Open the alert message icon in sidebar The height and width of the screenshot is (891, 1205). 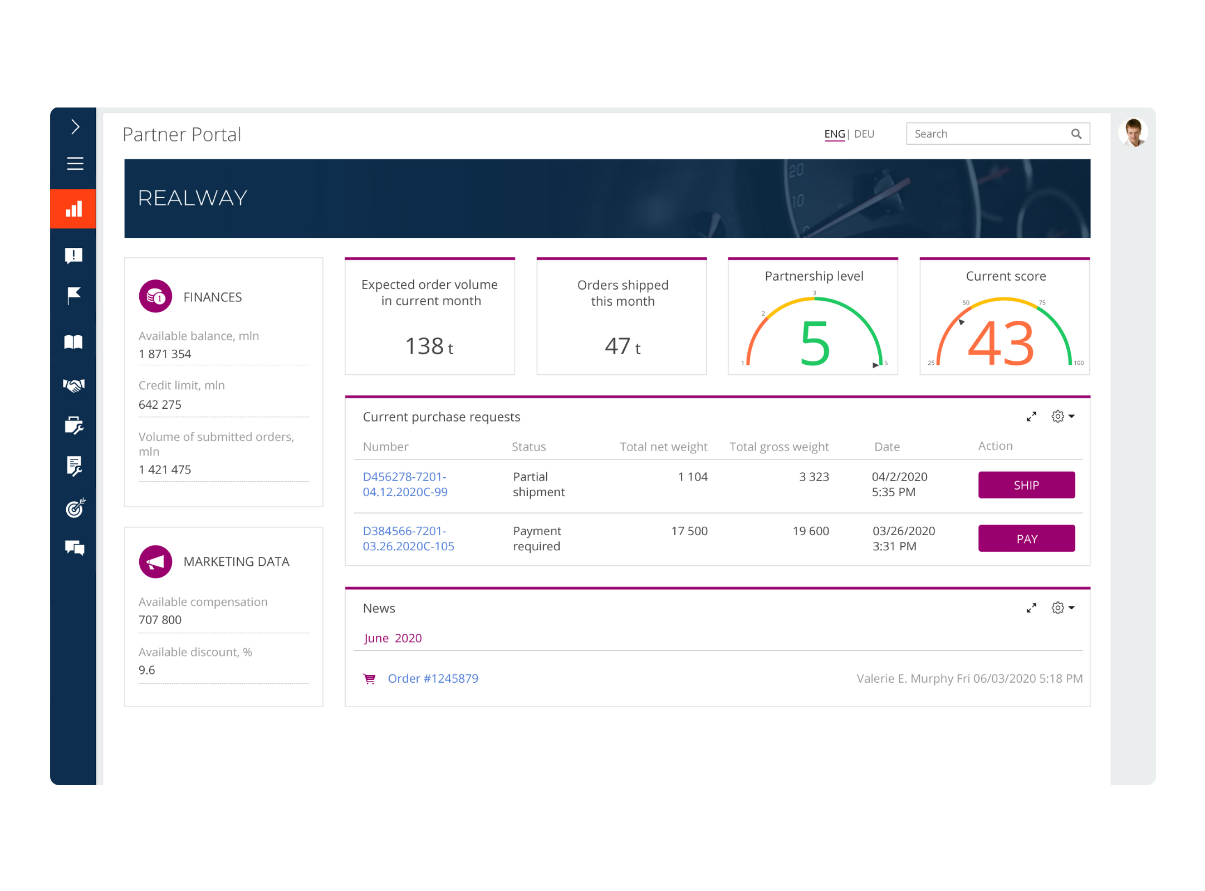(74, 255)
